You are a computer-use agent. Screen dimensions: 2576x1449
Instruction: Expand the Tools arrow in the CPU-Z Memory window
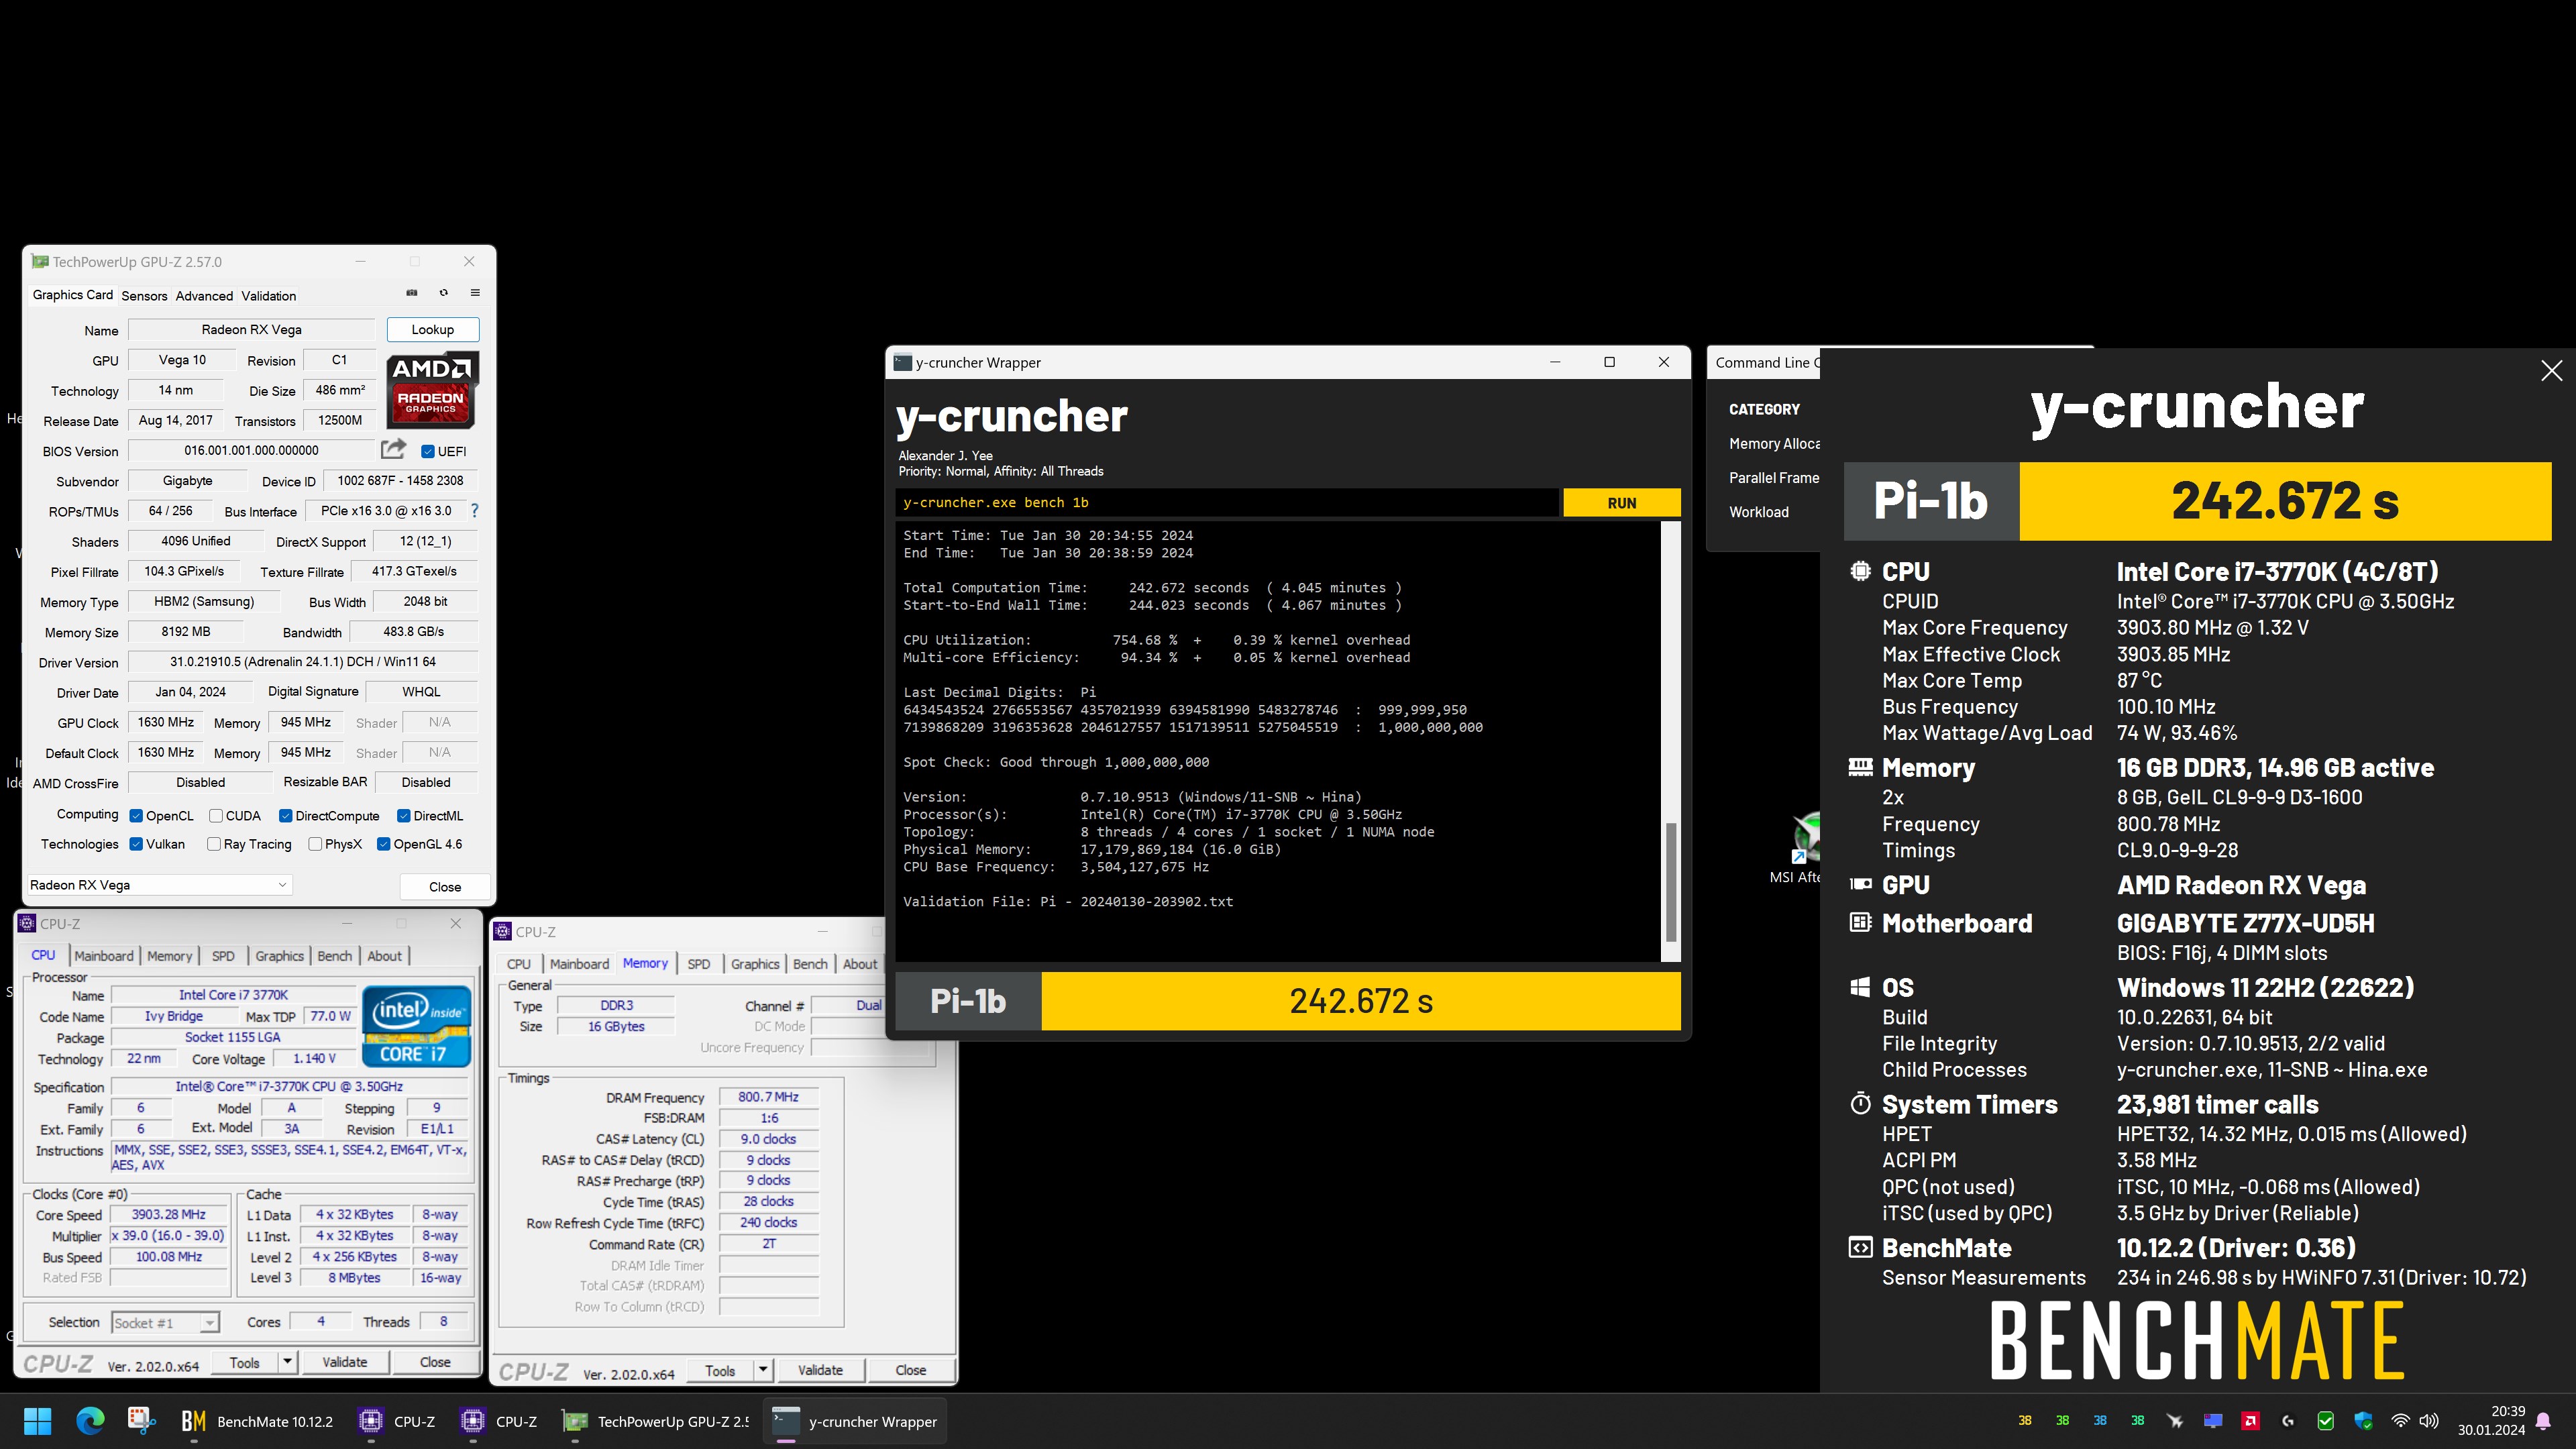pos(763,1370)
